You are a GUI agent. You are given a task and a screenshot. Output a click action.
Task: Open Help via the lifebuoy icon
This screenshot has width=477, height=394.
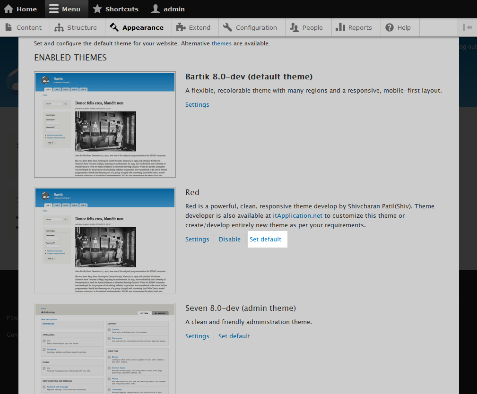(390, 27)
